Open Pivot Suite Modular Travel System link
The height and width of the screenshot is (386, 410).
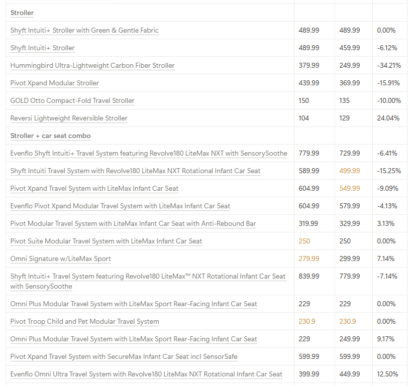pos(106,241)
